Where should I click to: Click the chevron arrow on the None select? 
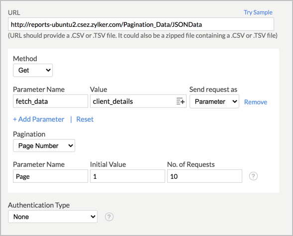click(93, 217)
